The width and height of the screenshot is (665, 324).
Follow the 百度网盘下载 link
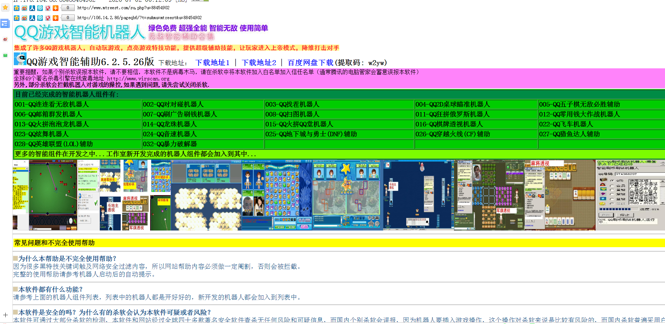click(x=311, y=63)
